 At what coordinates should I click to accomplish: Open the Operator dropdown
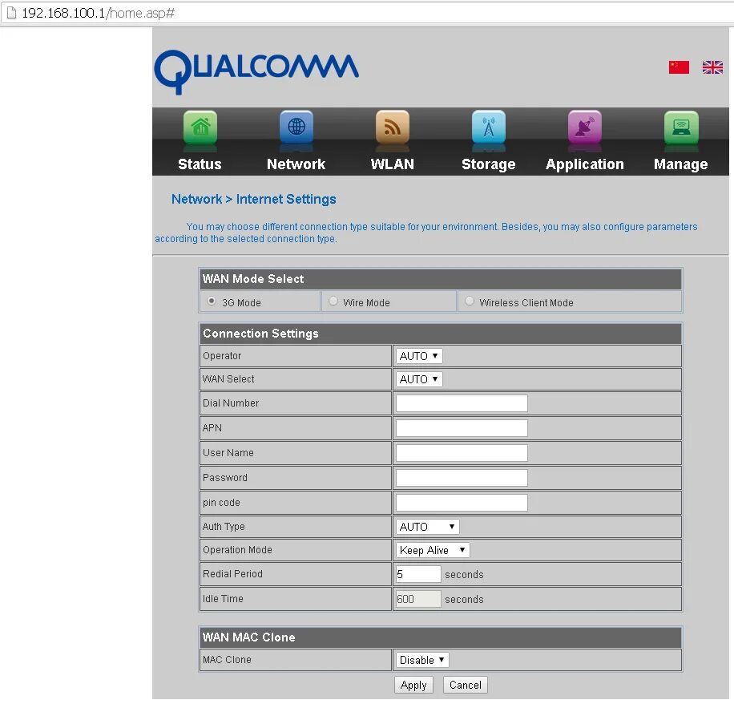pos(419,356)
